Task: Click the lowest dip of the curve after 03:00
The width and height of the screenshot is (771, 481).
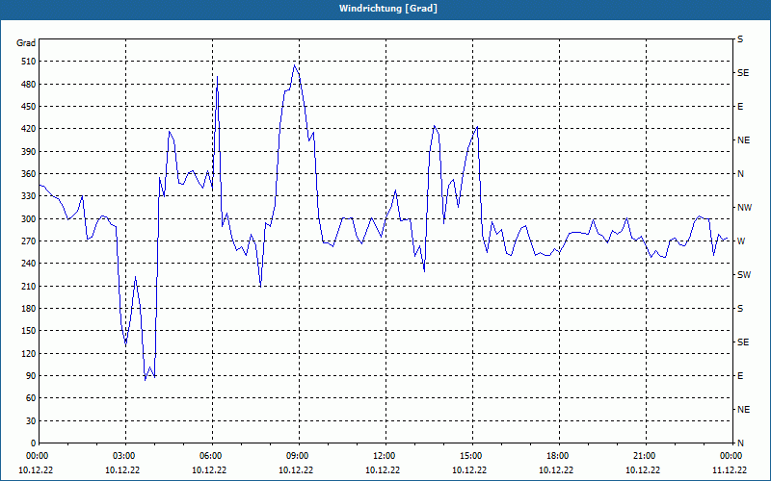Action: click(x=146, y=380)
